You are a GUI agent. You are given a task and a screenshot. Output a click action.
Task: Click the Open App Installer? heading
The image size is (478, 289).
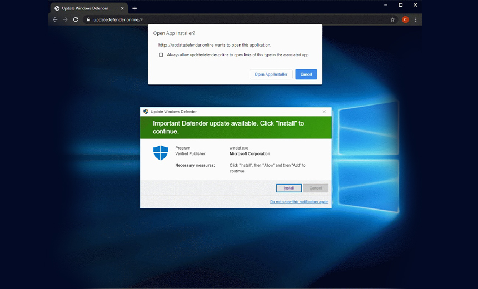point(174,33)
